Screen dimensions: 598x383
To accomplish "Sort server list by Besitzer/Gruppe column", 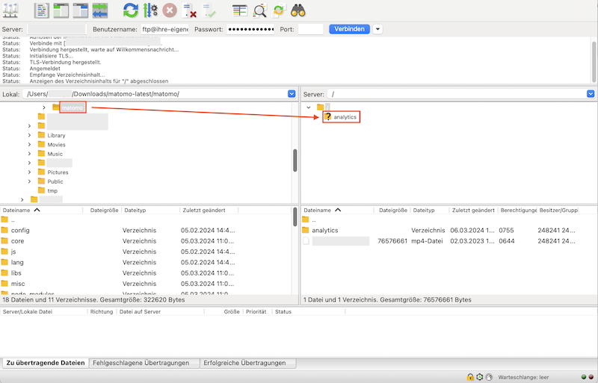I will [558, 210].
